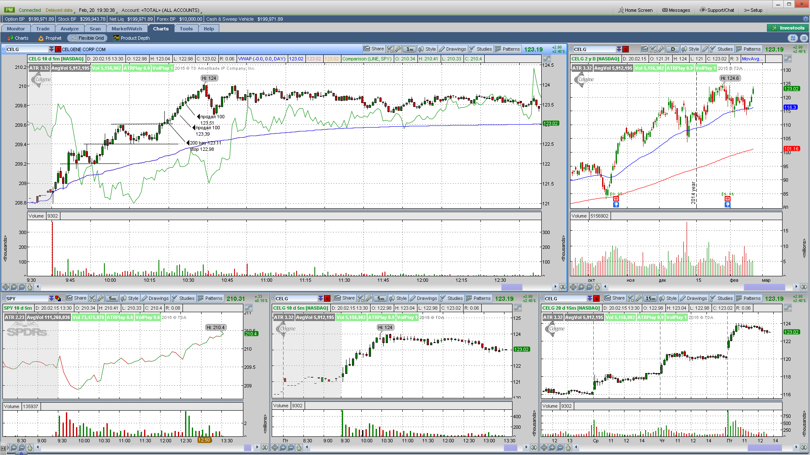The height and width of the screenshot is (455, 810).
Task: Open Support/Chat
Action: [717, 10]
